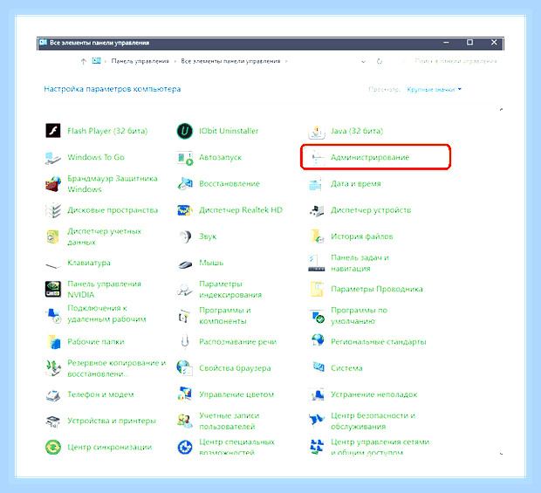This screenshot has width=541, height=493.
Task: Open the Крупные значки view dropdown
Action: pos(434,90)
